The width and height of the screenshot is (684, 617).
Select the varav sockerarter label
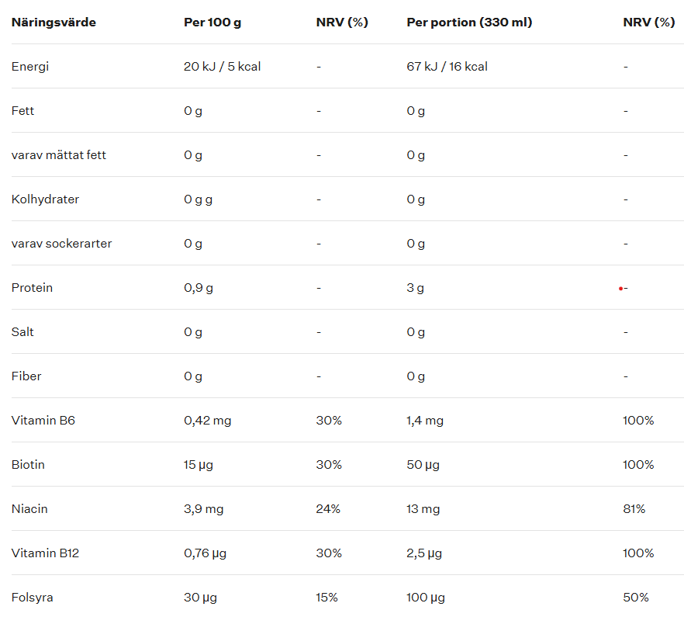61,244
